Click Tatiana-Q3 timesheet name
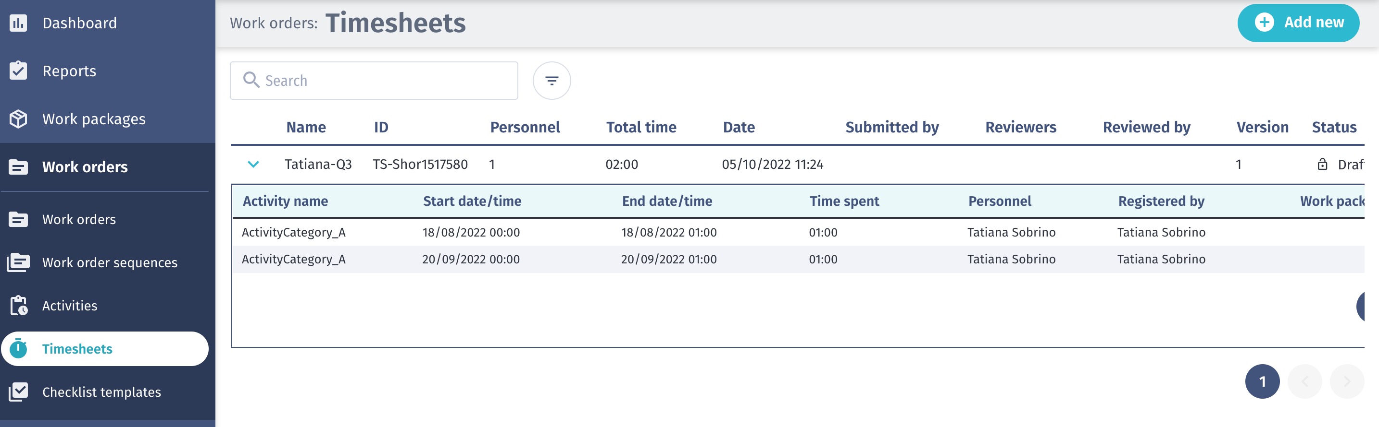The image size is (1379, 427). point(318,164)
